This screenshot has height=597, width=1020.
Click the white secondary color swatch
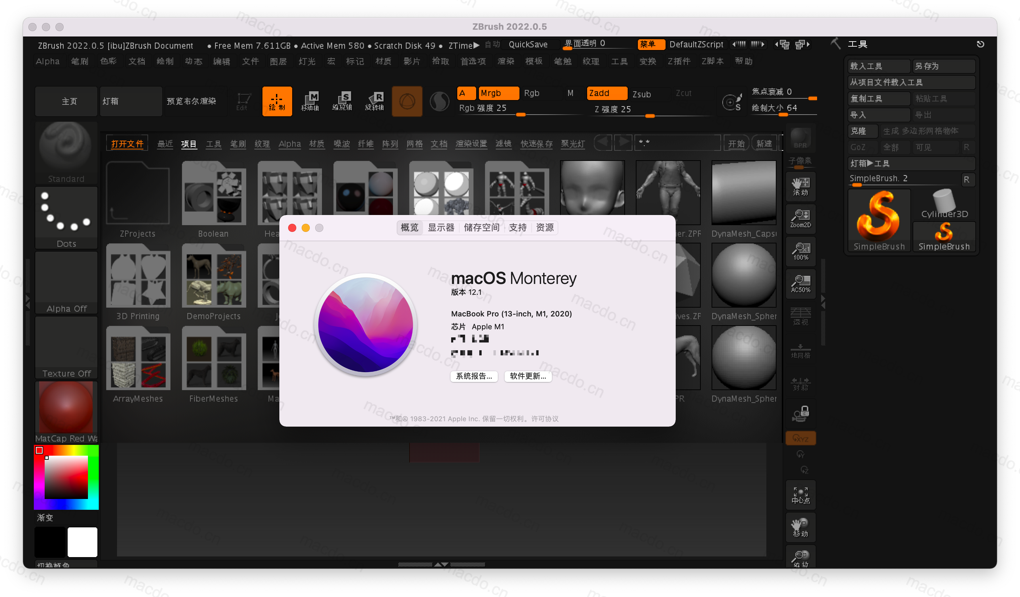[82, 542]
